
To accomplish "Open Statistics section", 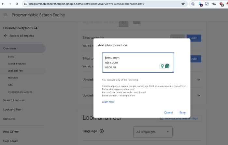I will (9, 119).
